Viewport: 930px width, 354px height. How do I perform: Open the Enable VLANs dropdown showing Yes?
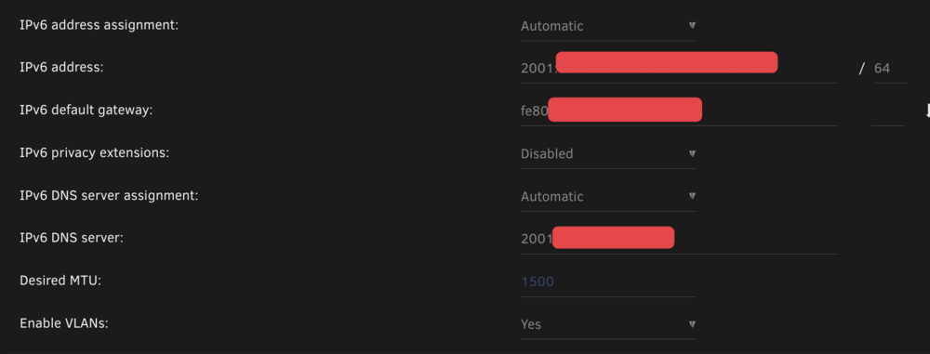608,324
